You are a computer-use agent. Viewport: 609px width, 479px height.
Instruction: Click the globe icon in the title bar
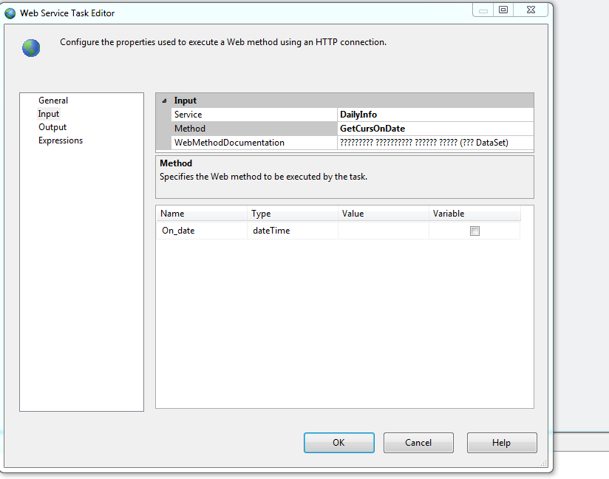10,13
